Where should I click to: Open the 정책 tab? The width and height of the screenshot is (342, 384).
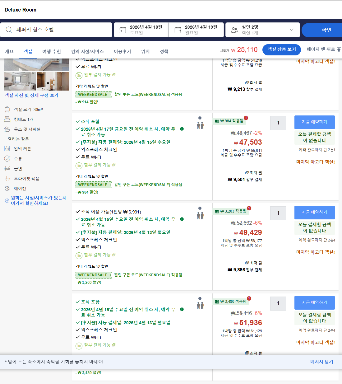click(x=164, y=51)
